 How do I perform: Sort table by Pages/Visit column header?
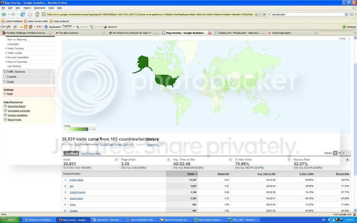coord(223,174)
